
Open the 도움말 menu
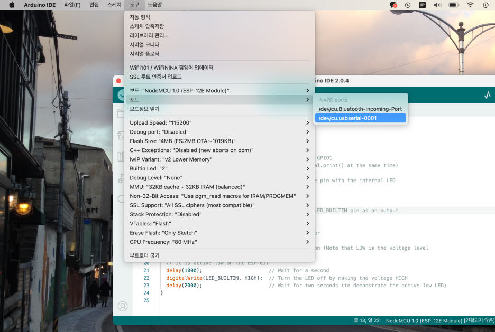tap(154, 5)
